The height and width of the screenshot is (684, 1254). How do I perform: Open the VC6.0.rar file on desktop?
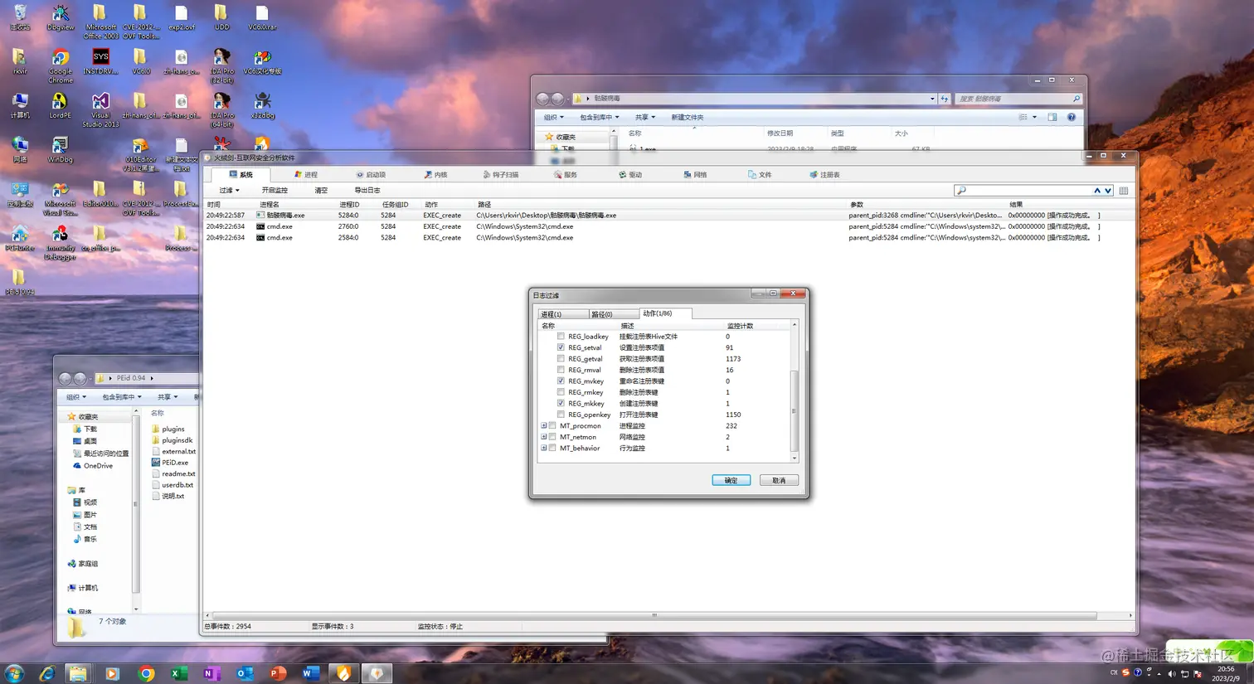point(262,17)
